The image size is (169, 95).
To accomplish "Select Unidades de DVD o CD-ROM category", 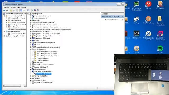I will (44, 83).
